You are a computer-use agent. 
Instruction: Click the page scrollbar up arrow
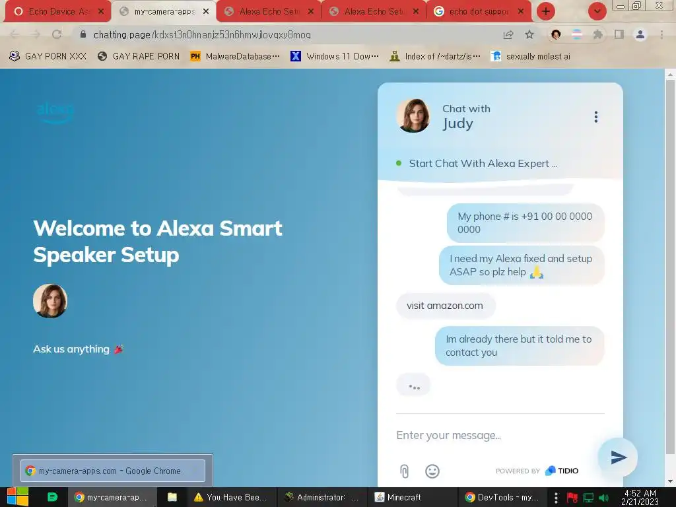coord(671,75)
